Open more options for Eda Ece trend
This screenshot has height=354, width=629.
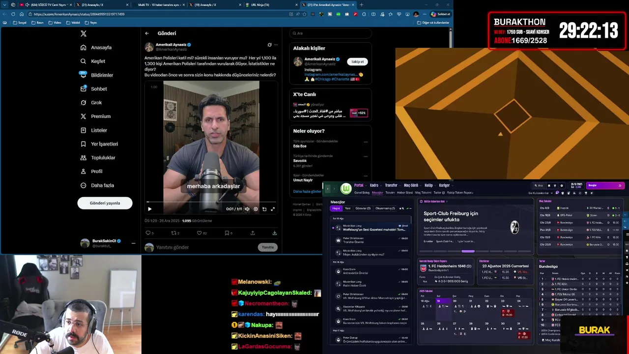pos(365,142)
